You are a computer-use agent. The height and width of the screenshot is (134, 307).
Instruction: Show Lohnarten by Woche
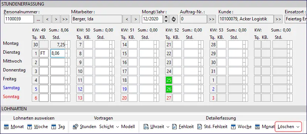coord(38,127)
